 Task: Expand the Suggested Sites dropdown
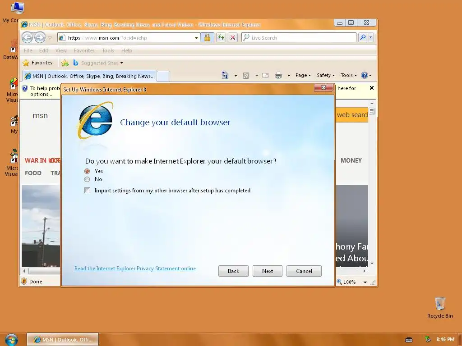click(122, 63)
